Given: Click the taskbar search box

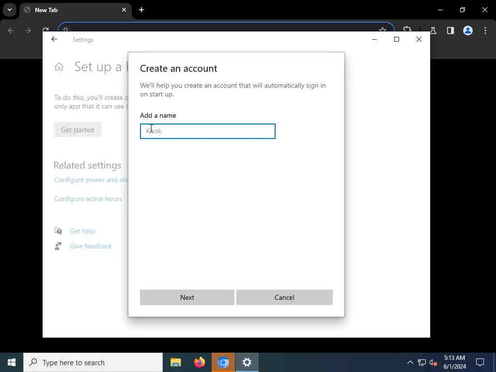Looking at the screenshot, I should coord(93,362).
